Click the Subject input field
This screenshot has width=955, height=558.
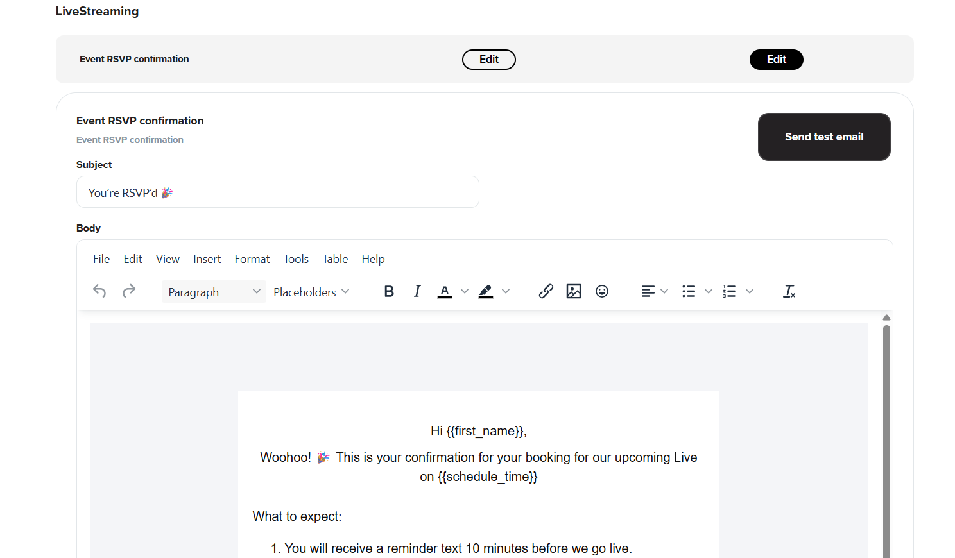coord(277,192)
